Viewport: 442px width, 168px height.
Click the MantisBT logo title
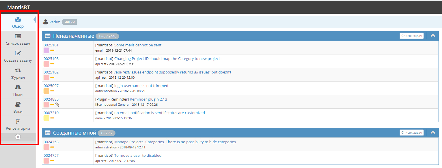click(x=18, y=7)
